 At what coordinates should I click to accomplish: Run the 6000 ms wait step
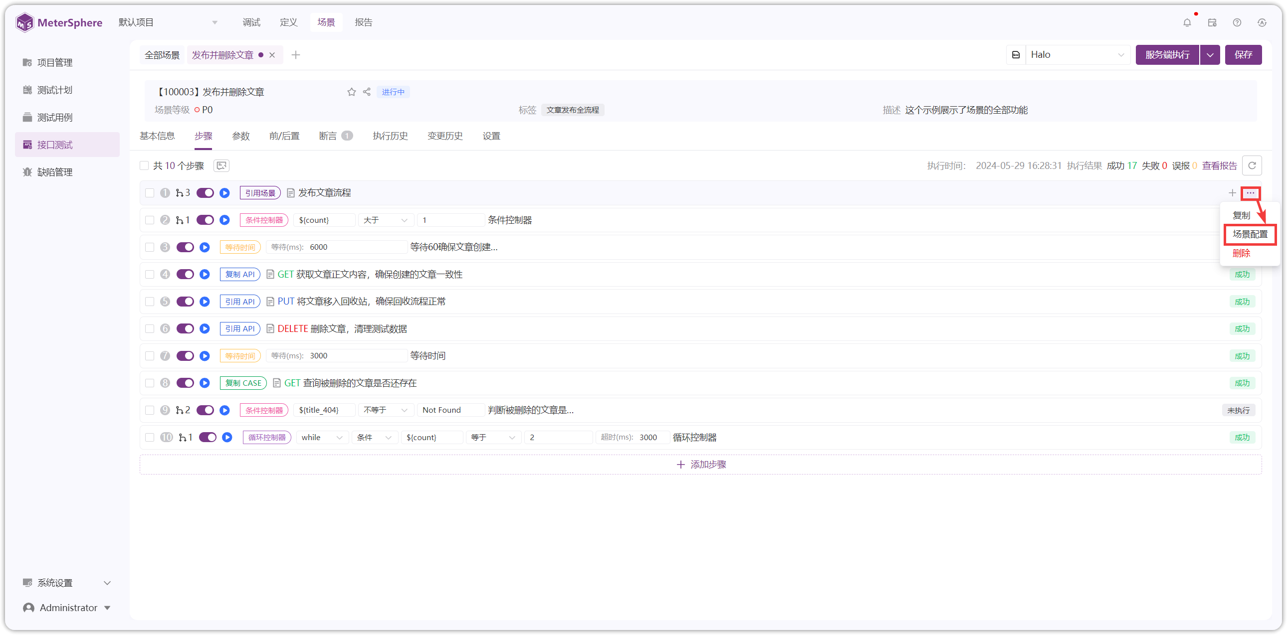click(x=205, y=247)
